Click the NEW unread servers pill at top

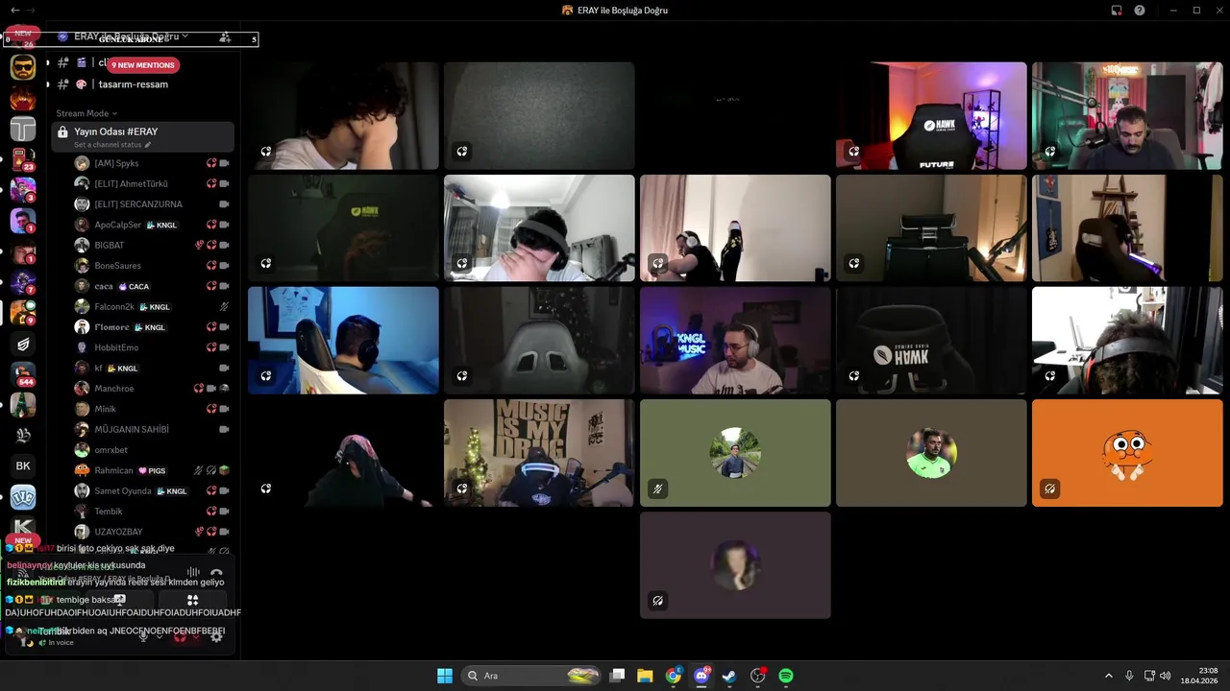point(22,34)
